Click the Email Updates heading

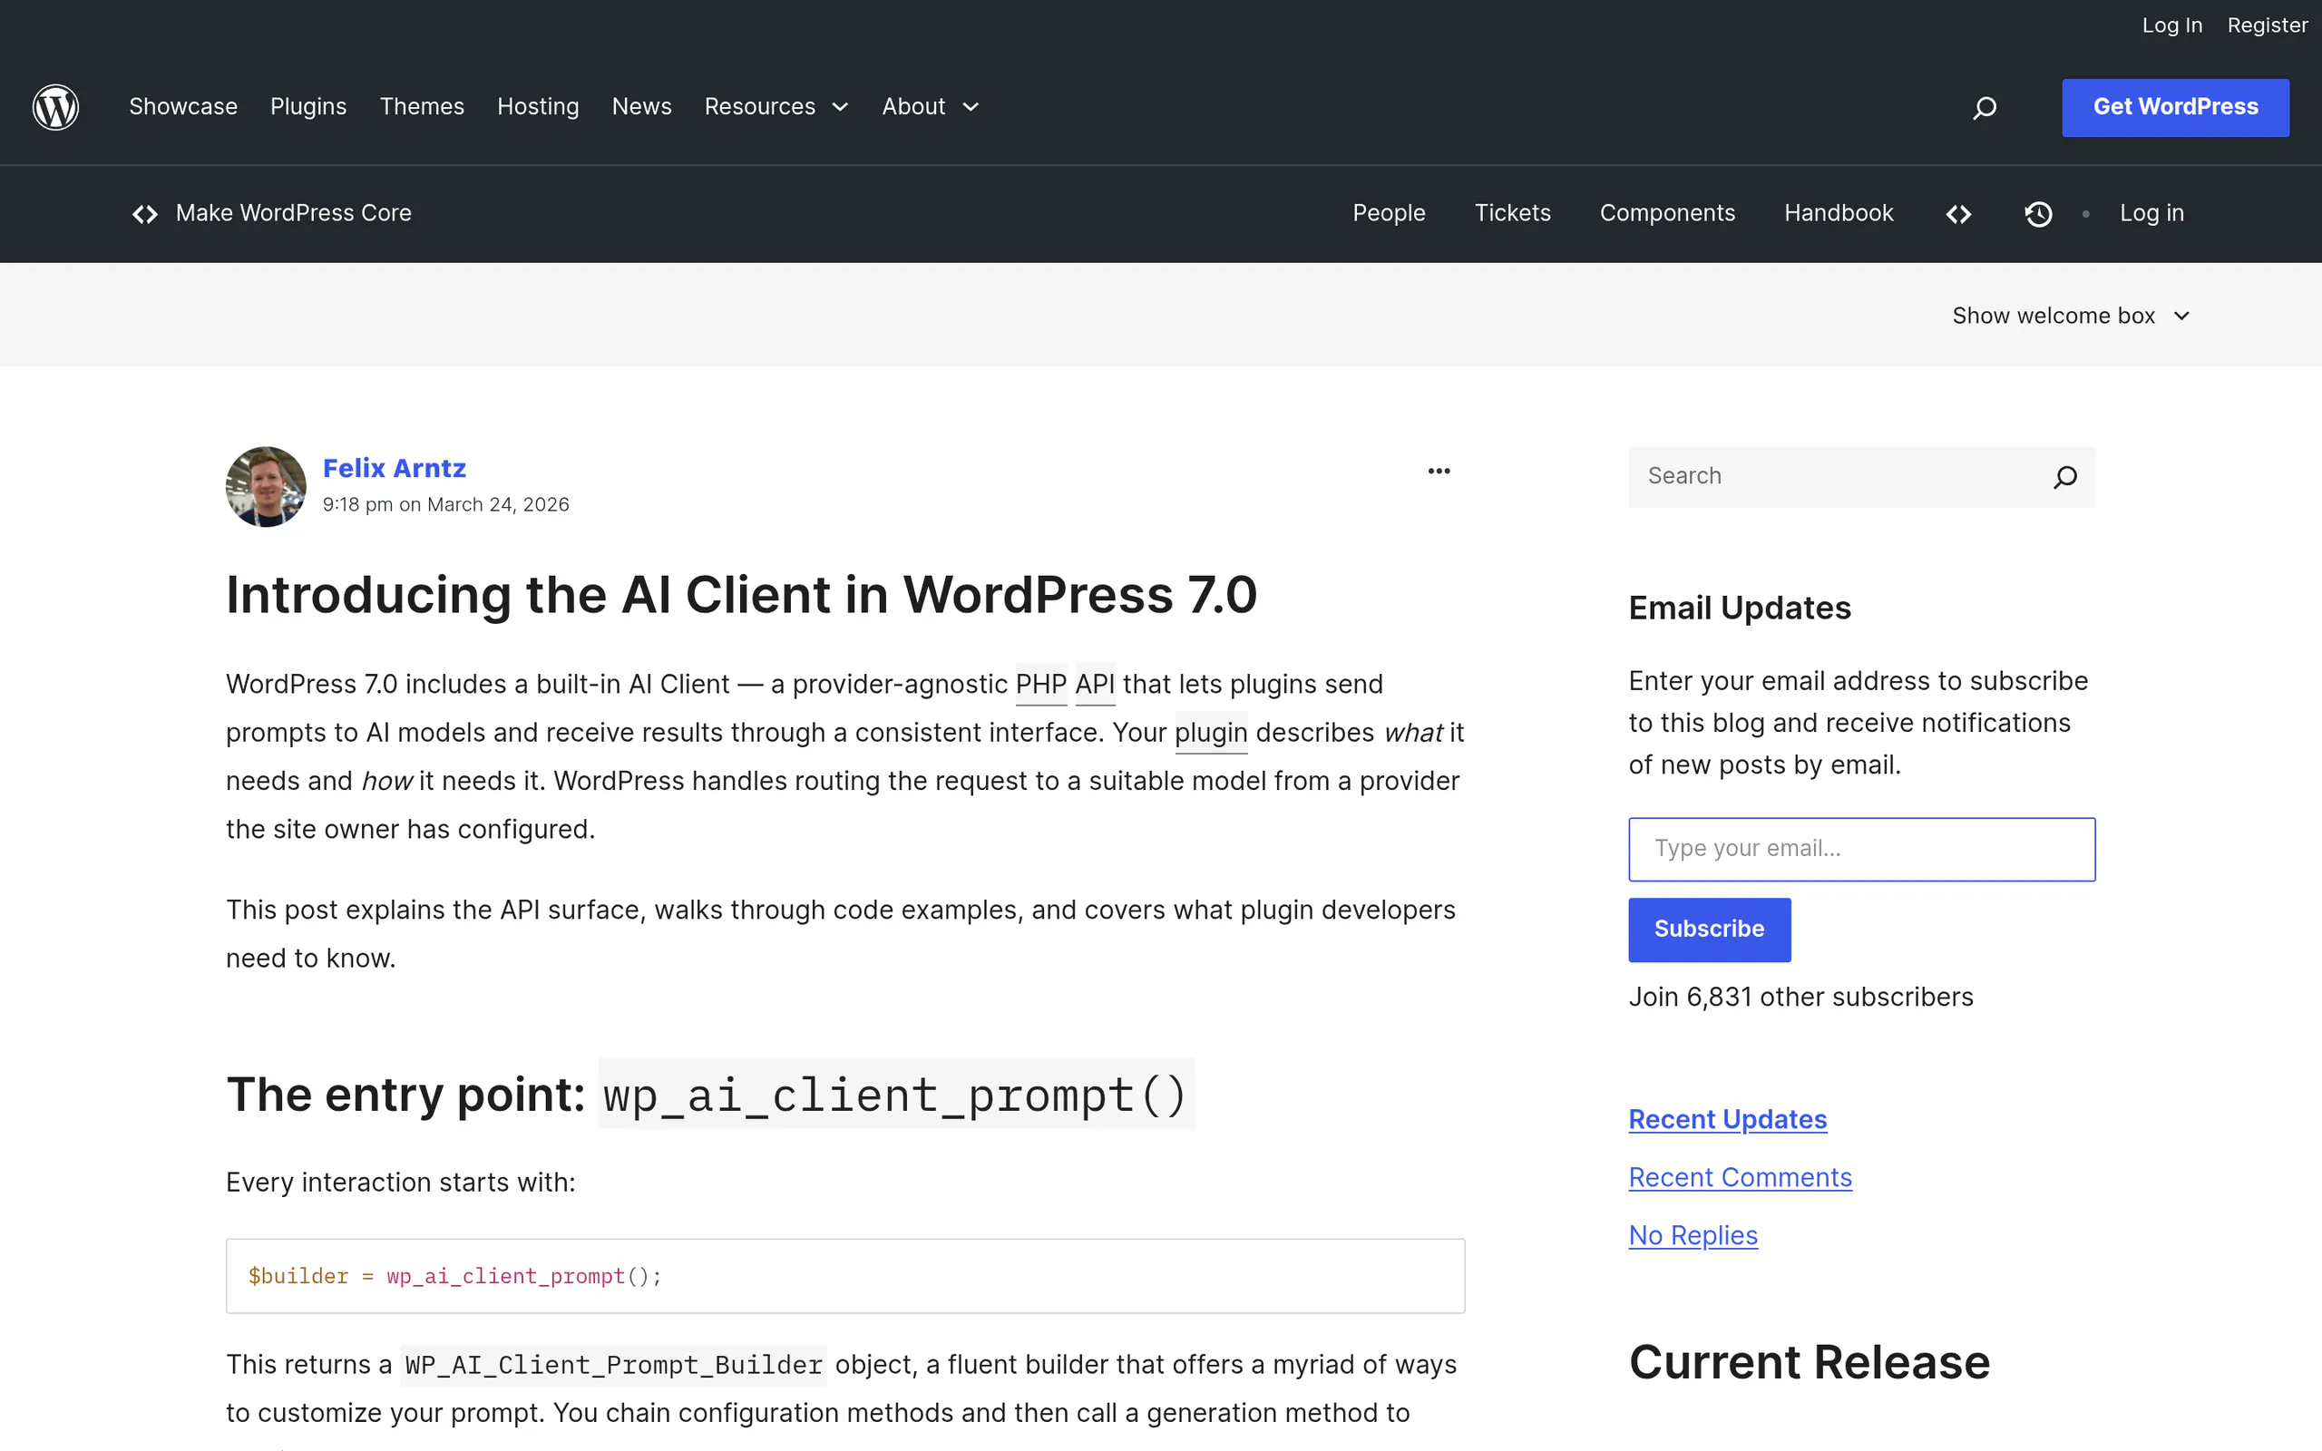[x=1740, y=609]
